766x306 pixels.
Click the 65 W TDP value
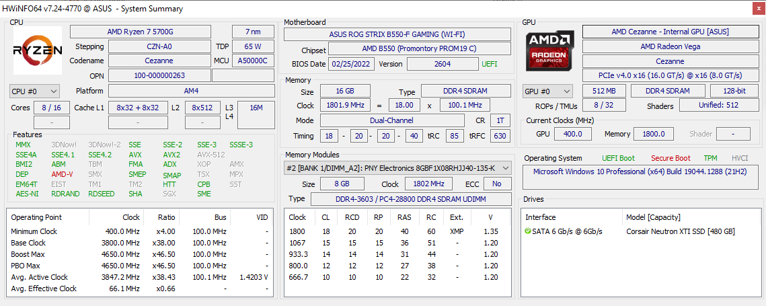click(253, 46)
